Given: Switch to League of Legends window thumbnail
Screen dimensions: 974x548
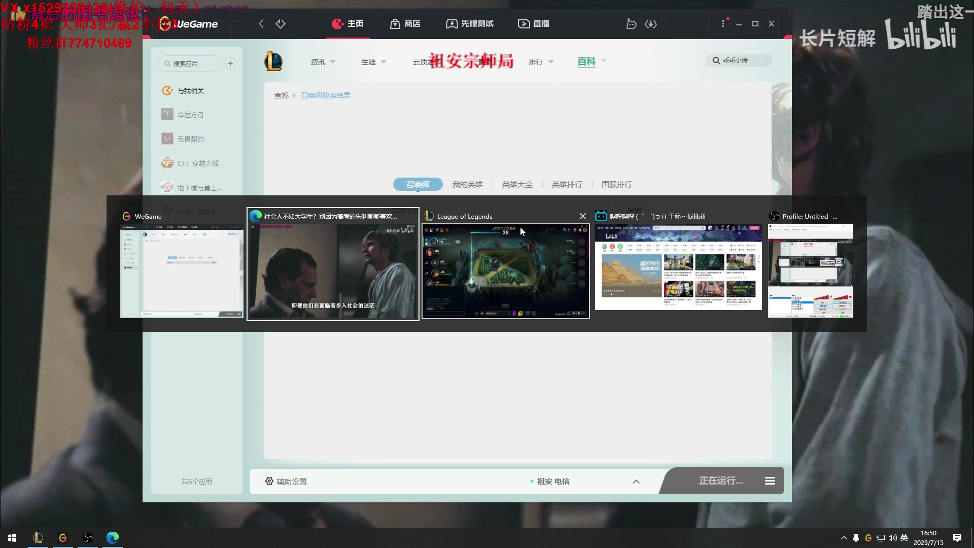Looking at the screenshot, I should click(506, 271).
